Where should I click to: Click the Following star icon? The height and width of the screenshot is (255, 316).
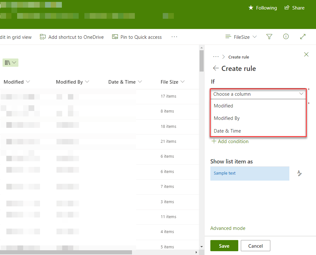point(251,8)
